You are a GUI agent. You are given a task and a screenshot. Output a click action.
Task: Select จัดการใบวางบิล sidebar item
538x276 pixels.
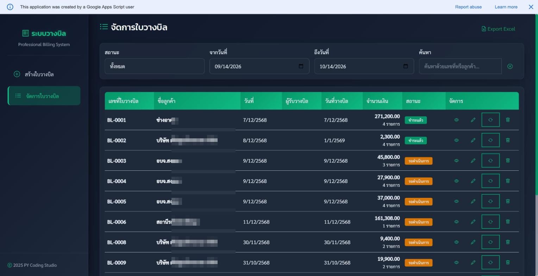pyautogui.click(x=44, y=96)
